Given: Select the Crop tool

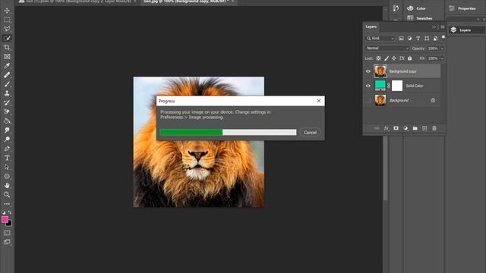Looking at the screenshot, I should (7, 47).
